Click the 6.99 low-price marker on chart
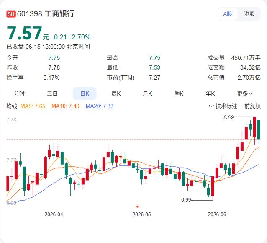 186,200
